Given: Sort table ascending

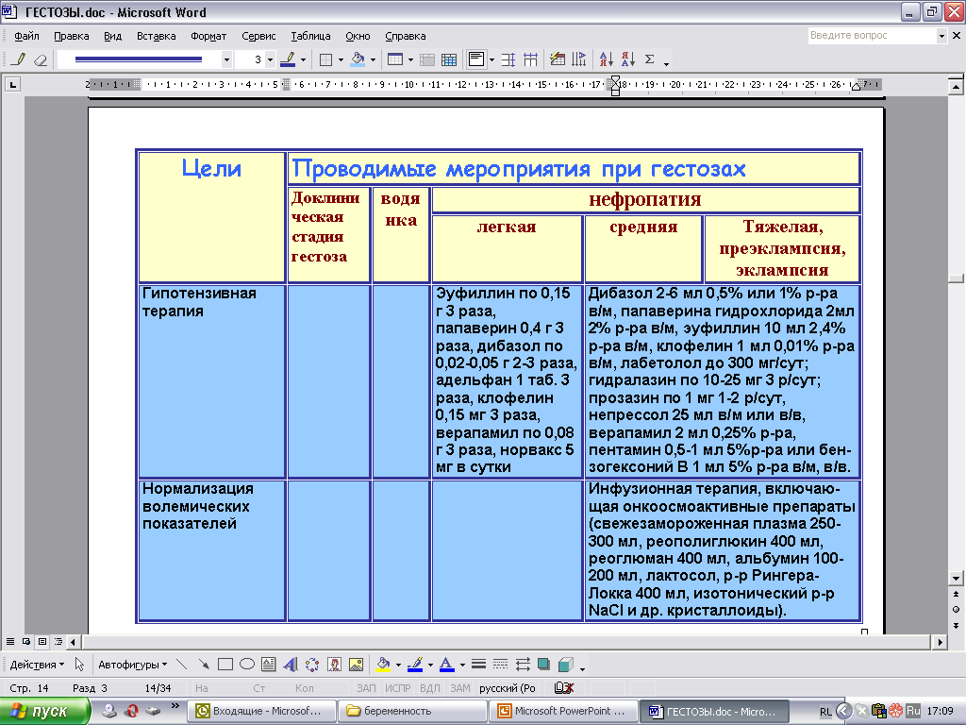Looking at the screenshot, I should click(x=607, y=59).
